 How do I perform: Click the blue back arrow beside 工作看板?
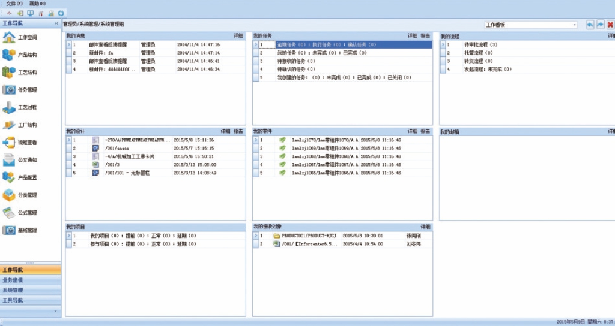(x=590, y=25)
